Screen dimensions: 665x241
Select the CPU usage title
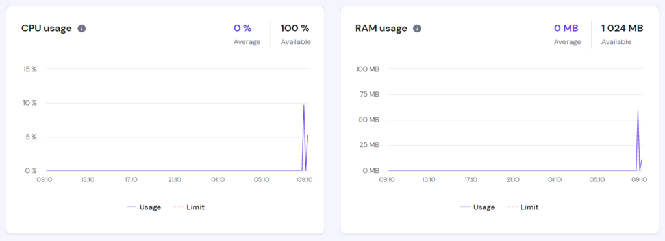click(x=47, y=29)
